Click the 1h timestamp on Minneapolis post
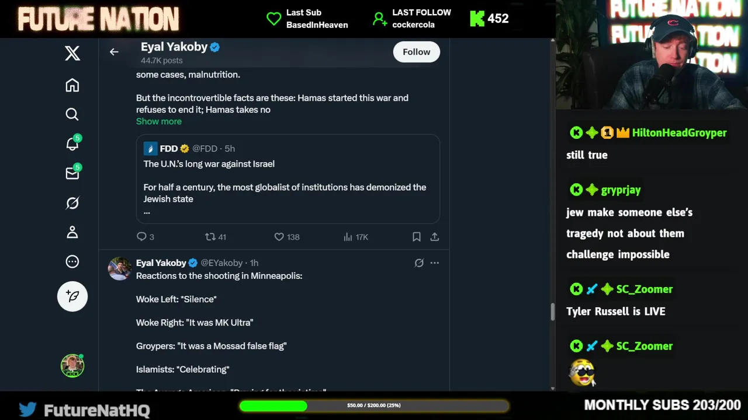The height and width of the screenshot is (420, 748). 254,263
